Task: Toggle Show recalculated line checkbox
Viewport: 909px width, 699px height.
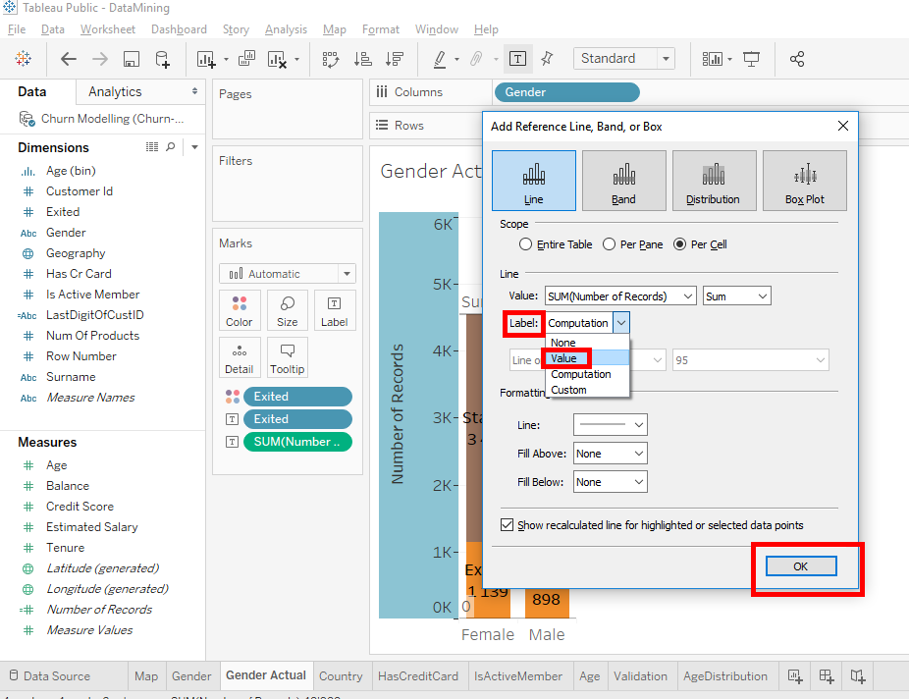Action: pyautogui.click(x=508, y=525)
